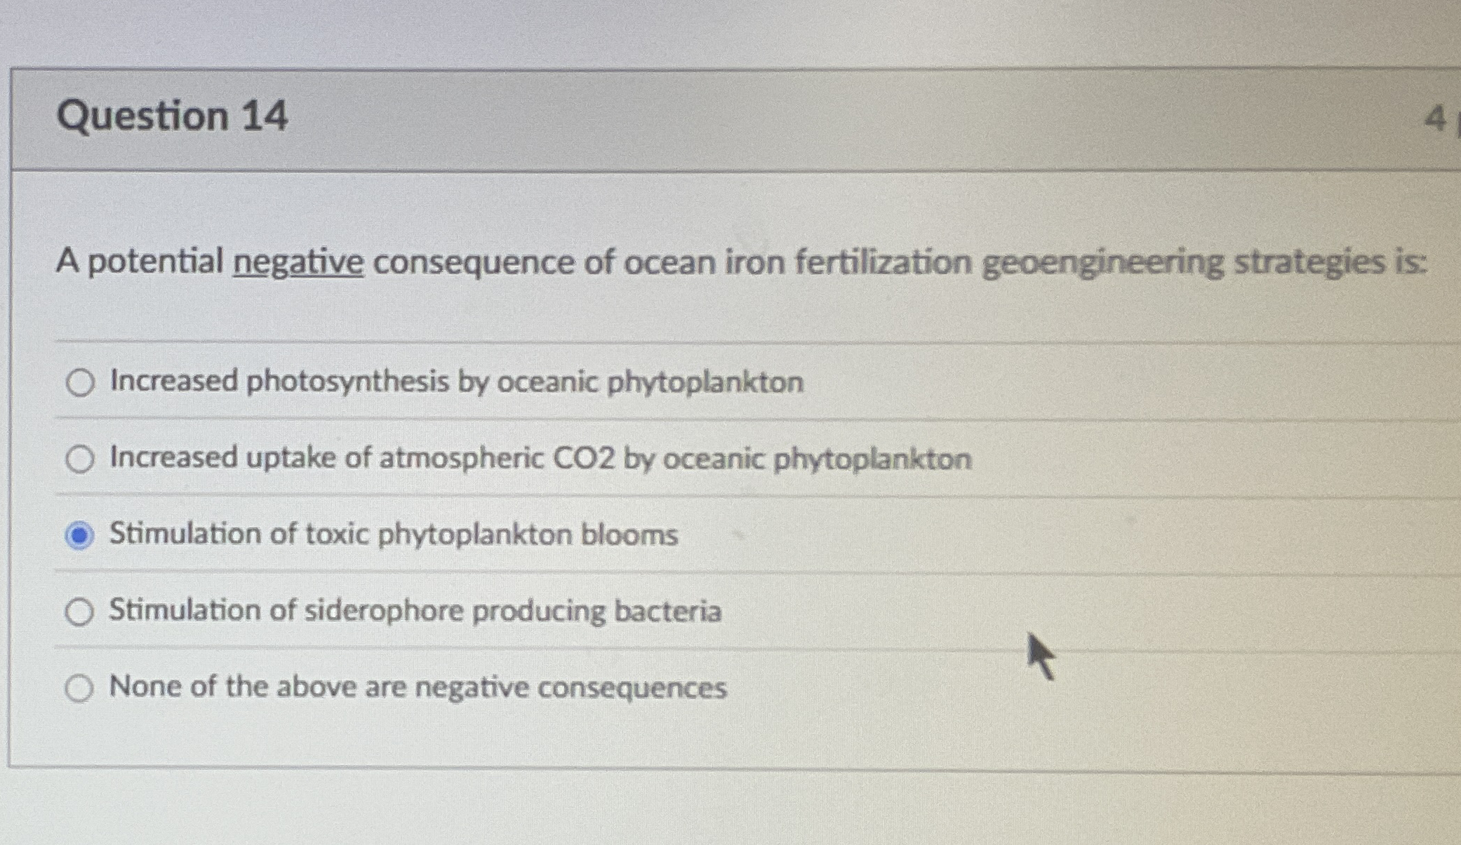Click the radio circle beside the last answer

[x=79, y=688]
